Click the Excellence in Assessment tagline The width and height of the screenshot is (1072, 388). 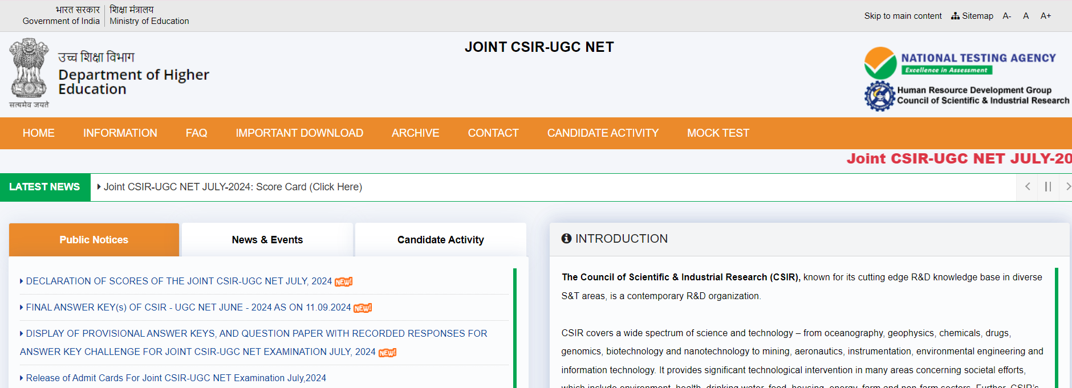pos(947,70)
